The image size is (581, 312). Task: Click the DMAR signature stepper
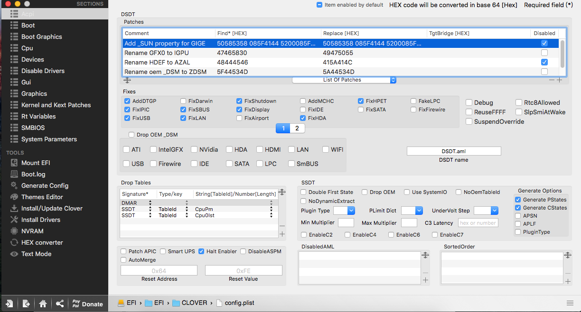point(151,203)
